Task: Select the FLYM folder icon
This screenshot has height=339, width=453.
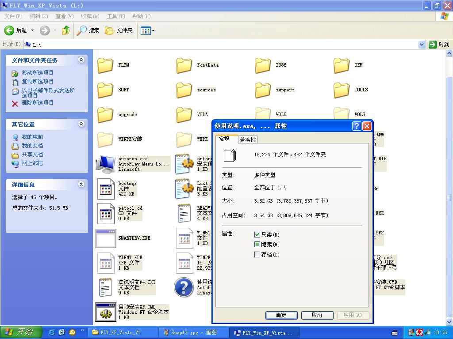Action: coord(105,65)
